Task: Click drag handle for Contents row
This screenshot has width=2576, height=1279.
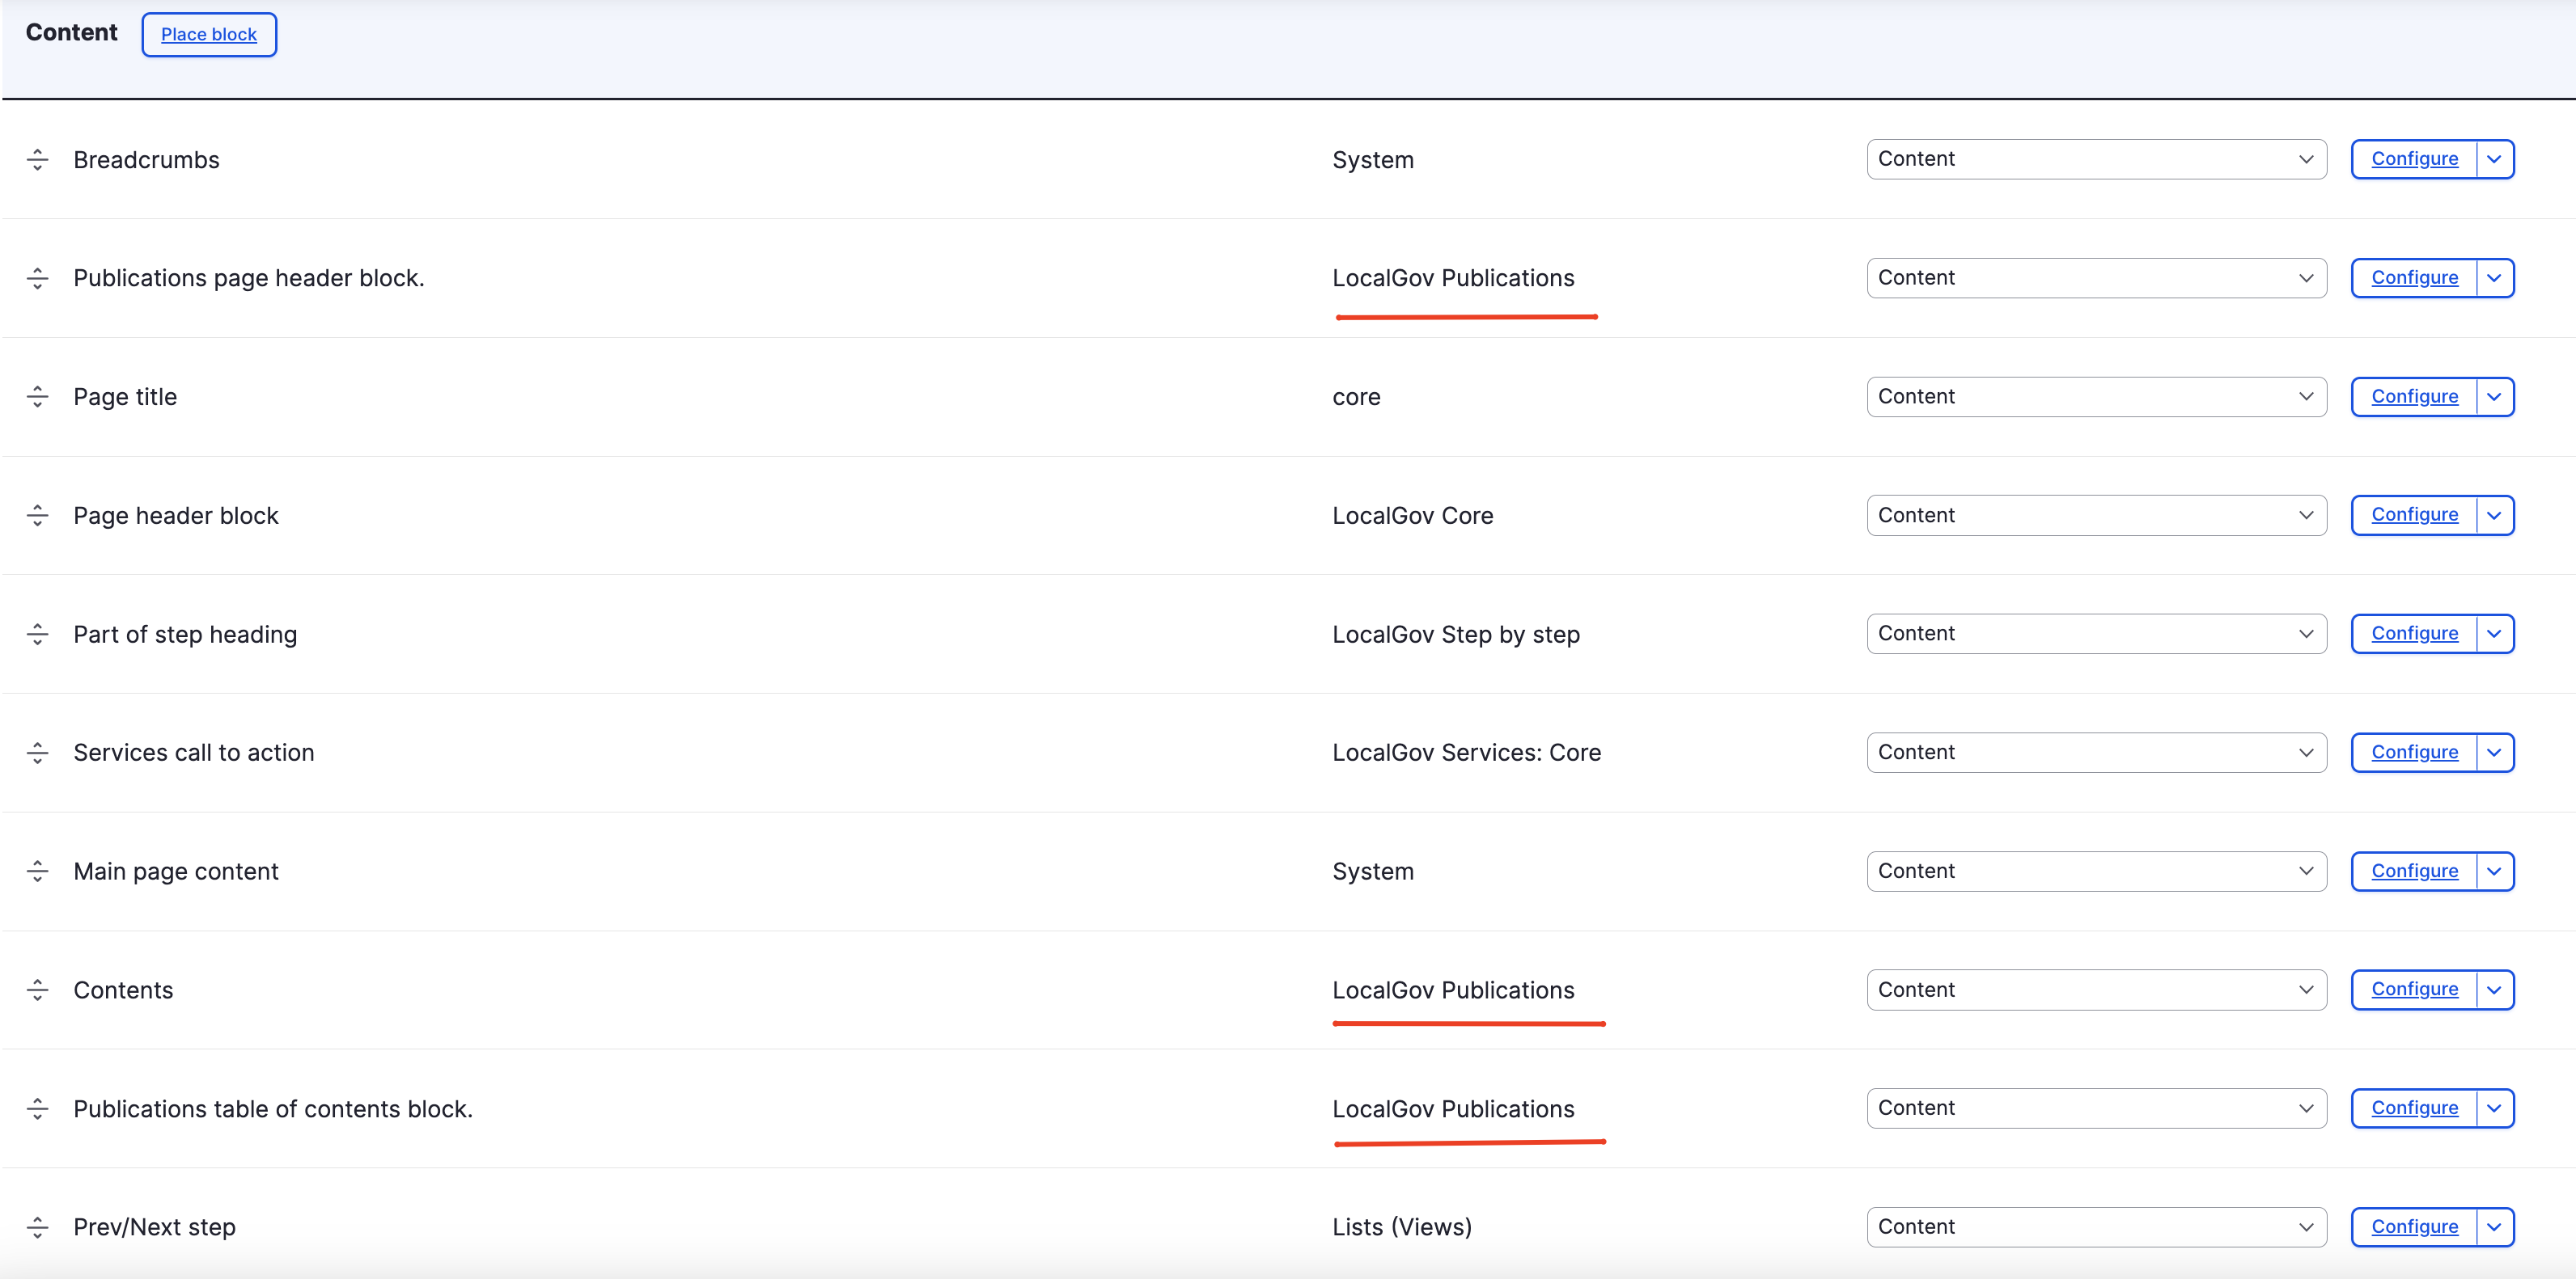Action: pyautogui.click(x=38, y=990)
